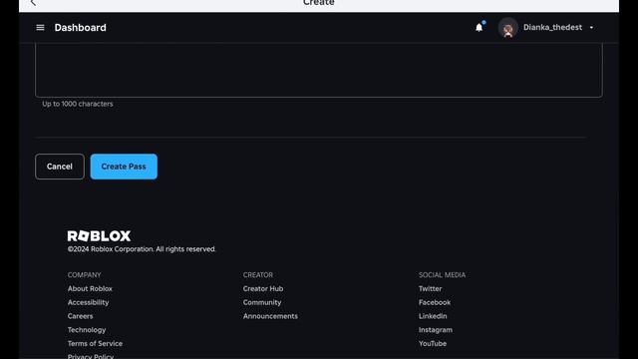Click the Dianka_thedest avatar picture
The width and height of the screenshot is (638, 359).
pos(507,28)
